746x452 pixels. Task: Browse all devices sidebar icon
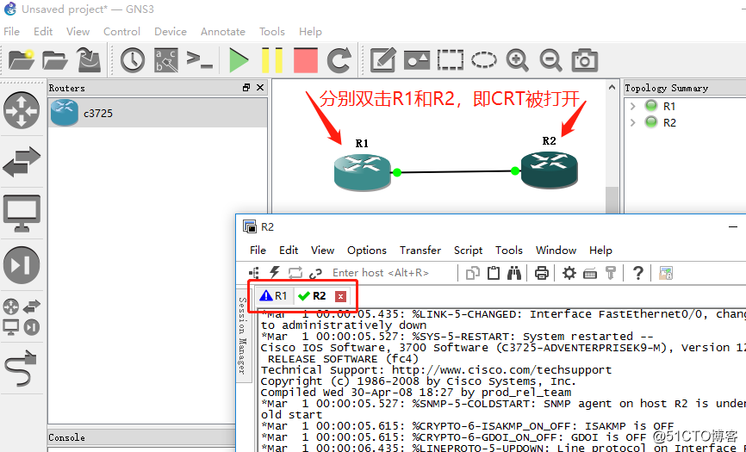point(22,317)
